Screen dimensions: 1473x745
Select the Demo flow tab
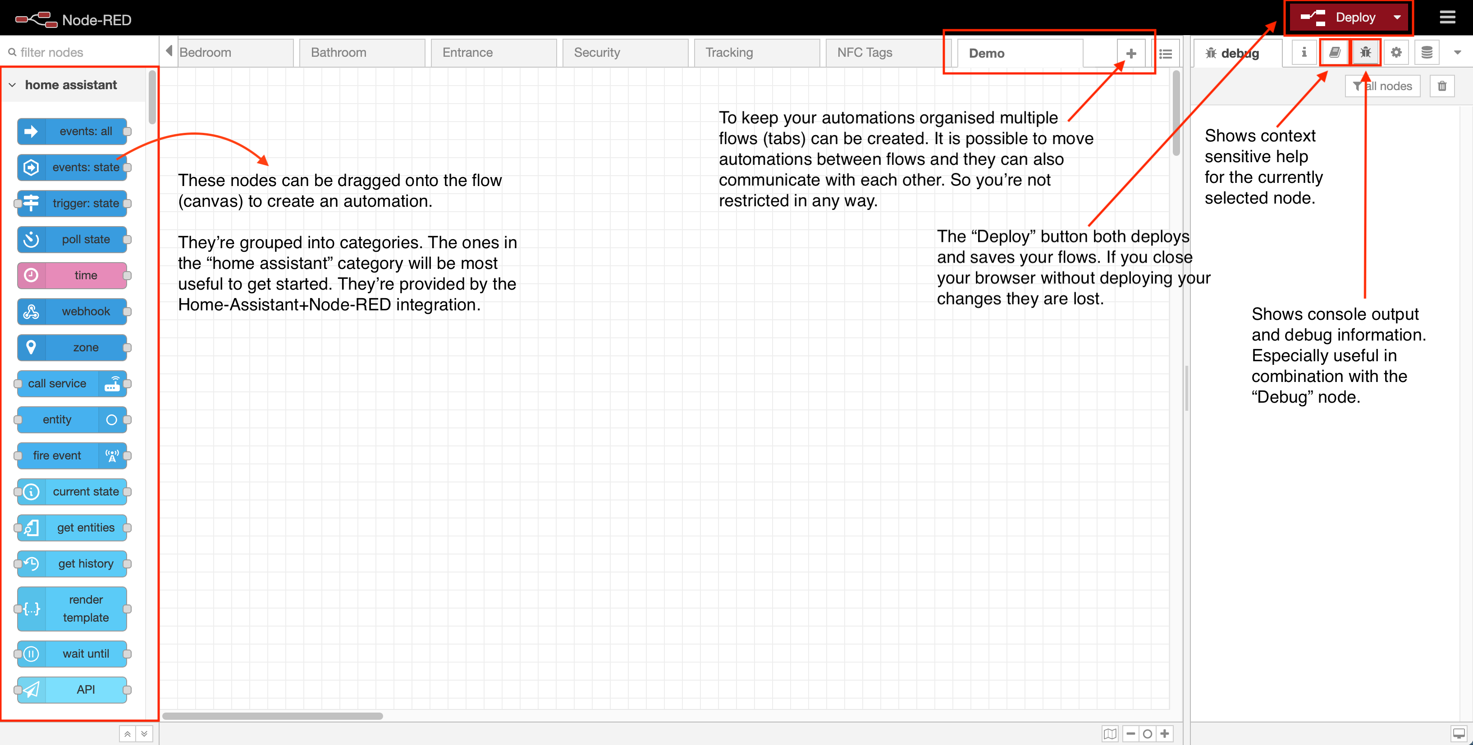[1020, 53]
